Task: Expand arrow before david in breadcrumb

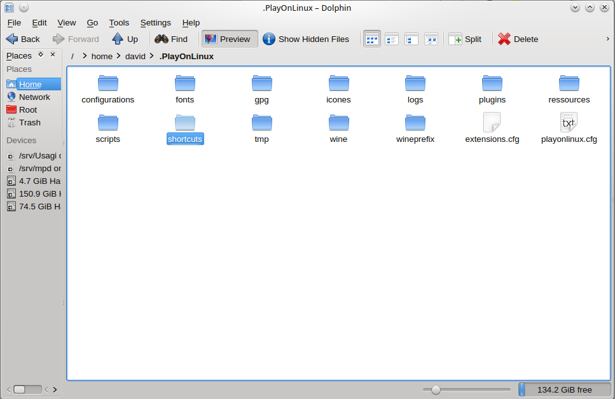Action: pyautogui.click(x=118, y=56)
